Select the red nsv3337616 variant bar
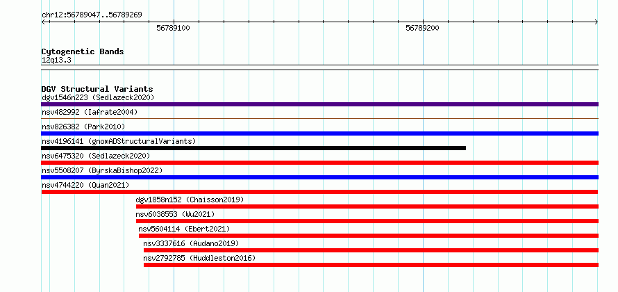This screenshot has width=618, height=292. tap(371, 250)
